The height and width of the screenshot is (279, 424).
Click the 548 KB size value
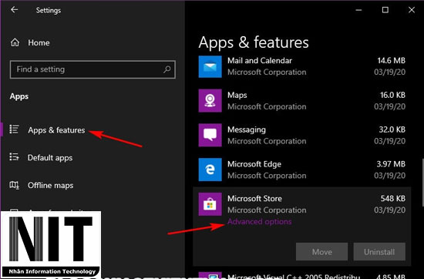click(393, 198)
